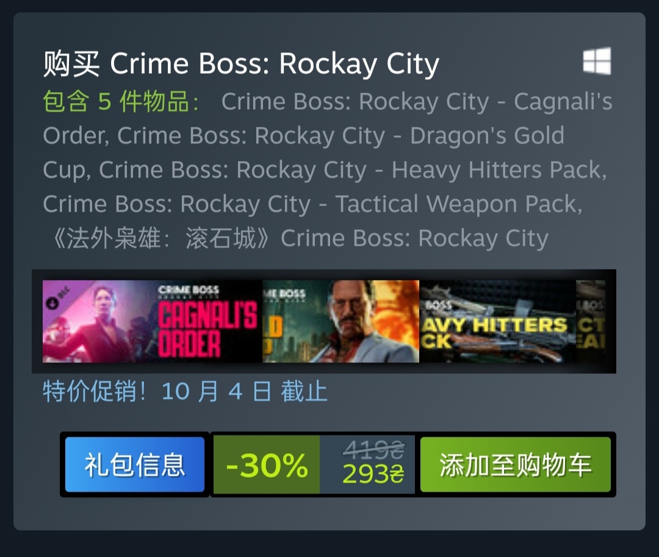
Task: Click the partially visible rightmost thumbnail
Action: [x=591, y=322]
